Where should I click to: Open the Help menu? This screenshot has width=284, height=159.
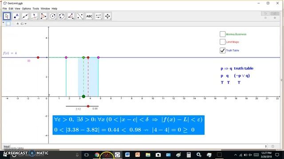pos(54,9)
